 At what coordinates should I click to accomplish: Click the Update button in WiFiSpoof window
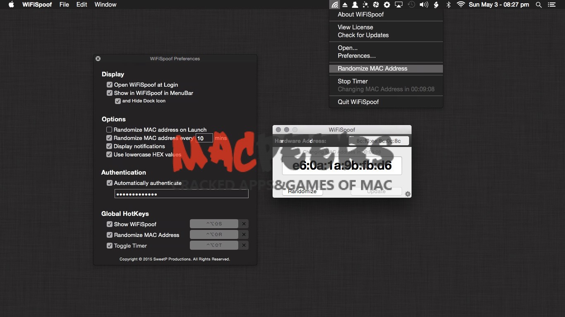[x=376, y=192]
